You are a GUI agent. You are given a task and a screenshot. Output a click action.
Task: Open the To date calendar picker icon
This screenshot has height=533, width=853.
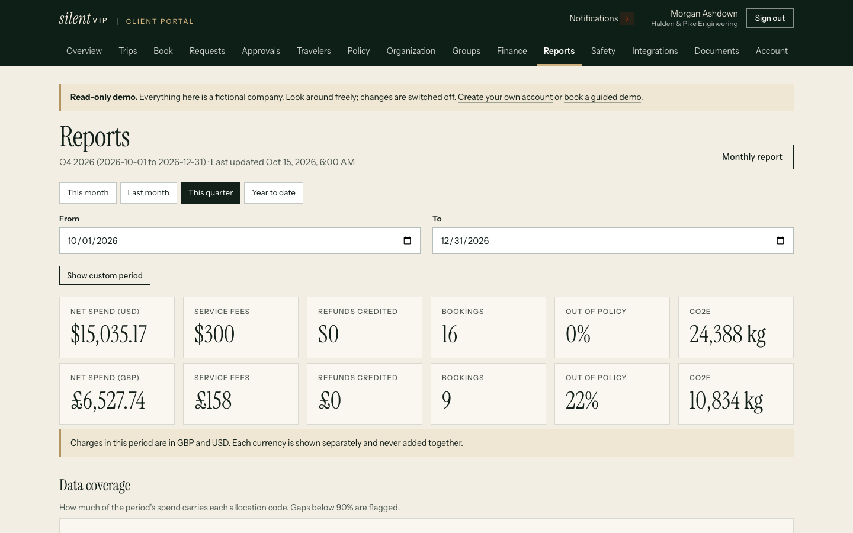tap(780, 240)
